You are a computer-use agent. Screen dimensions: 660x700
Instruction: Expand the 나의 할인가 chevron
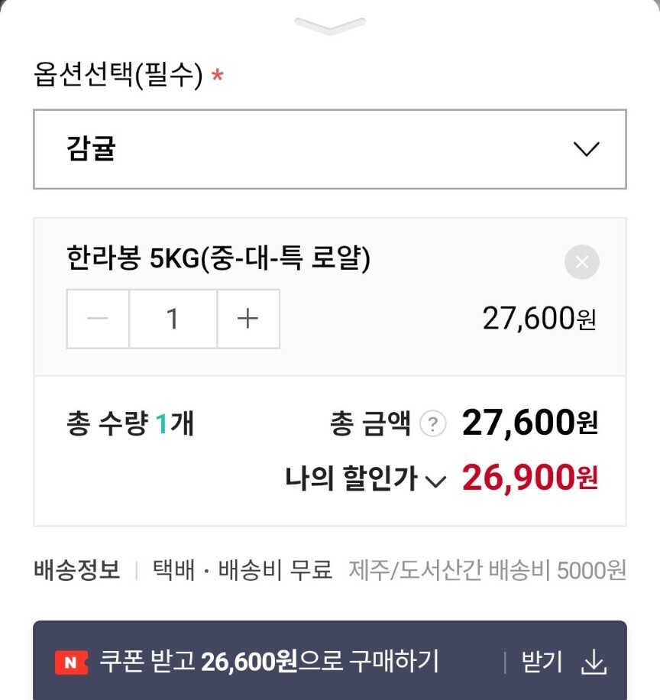435,481
